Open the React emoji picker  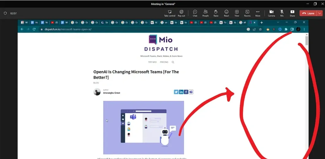pos(226,13)
